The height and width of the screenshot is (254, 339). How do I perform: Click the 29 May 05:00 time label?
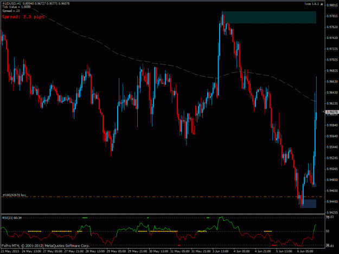(x=116, y=251)
